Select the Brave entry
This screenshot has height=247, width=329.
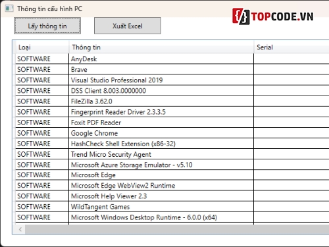161,70
